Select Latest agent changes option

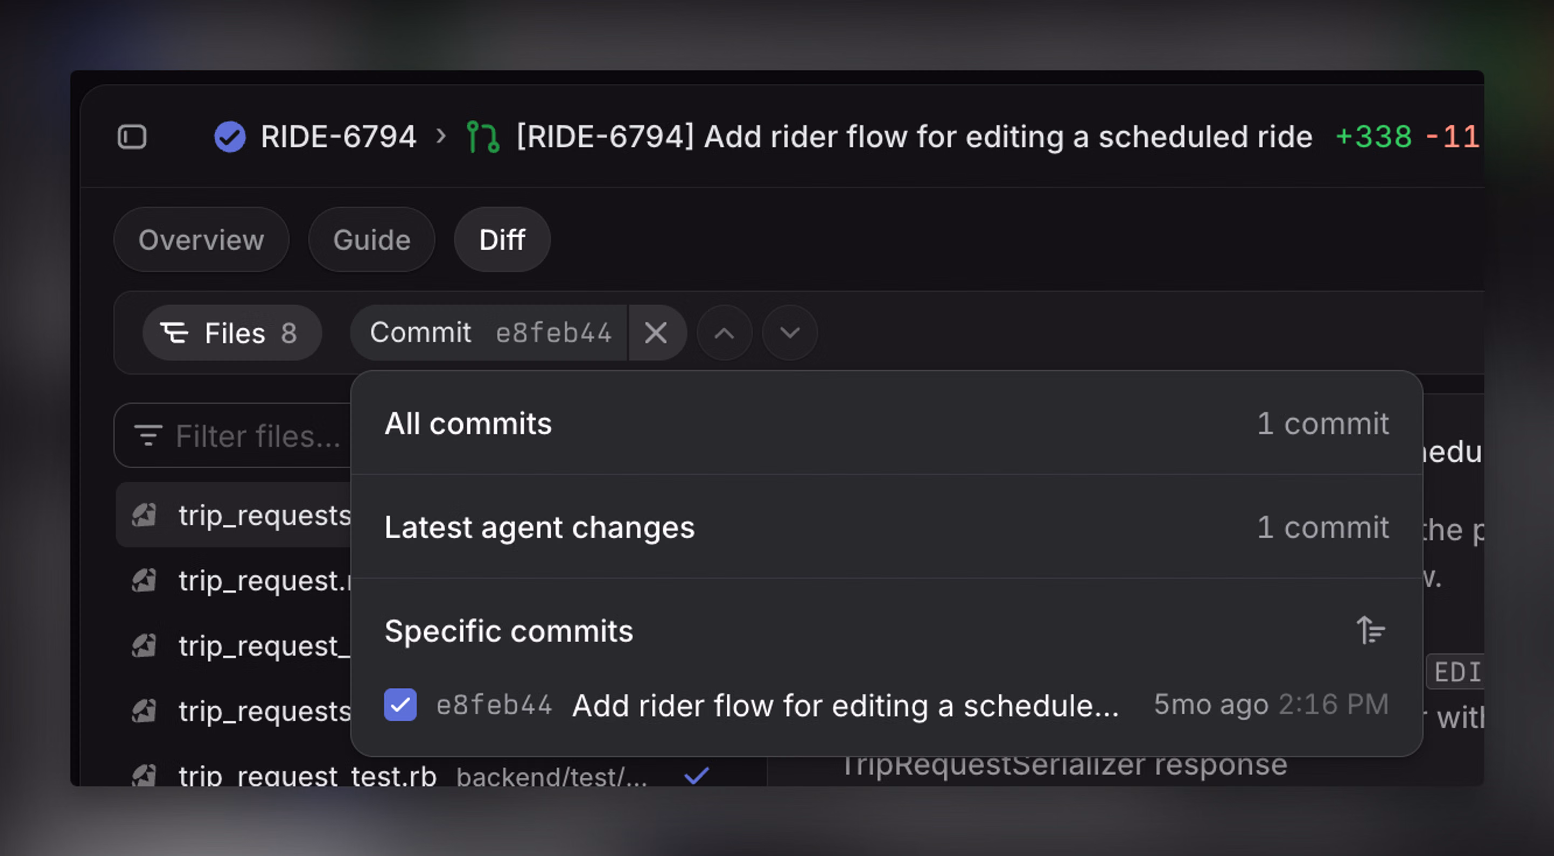[887, 526]
